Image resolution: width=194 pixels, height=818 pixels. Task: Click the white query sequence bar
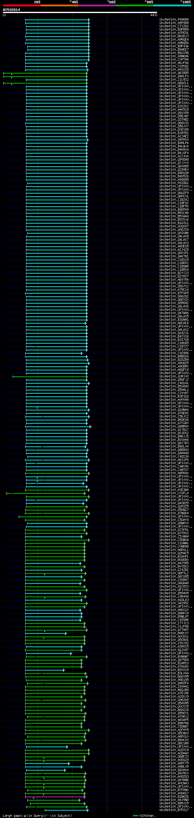pos(80,12)
